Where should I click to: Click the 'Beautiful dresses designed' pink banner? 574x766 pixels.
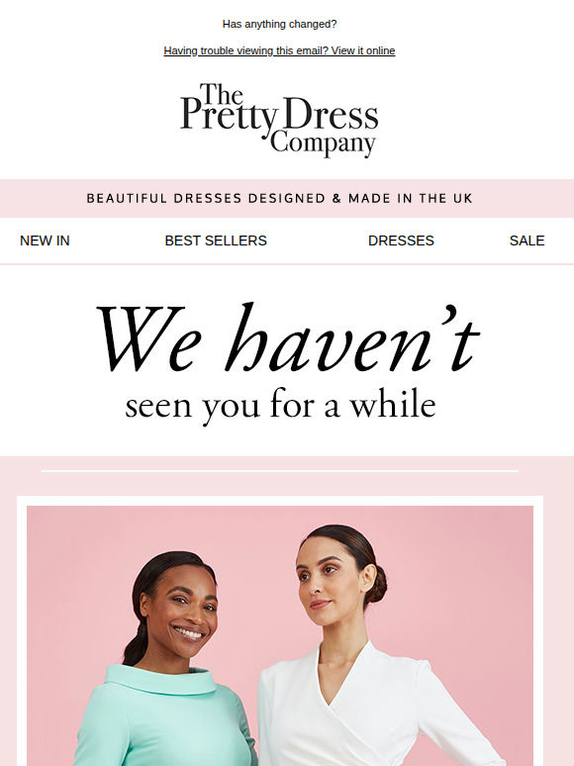coord(287,198)
